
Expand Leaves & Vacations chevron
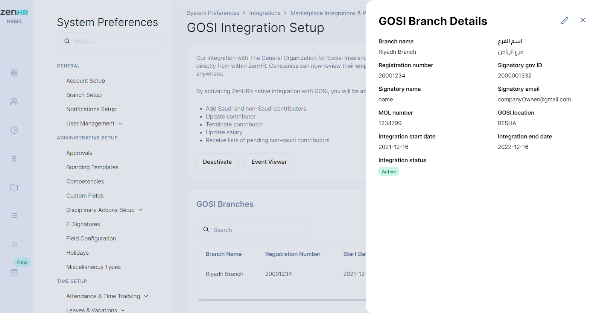123,310
